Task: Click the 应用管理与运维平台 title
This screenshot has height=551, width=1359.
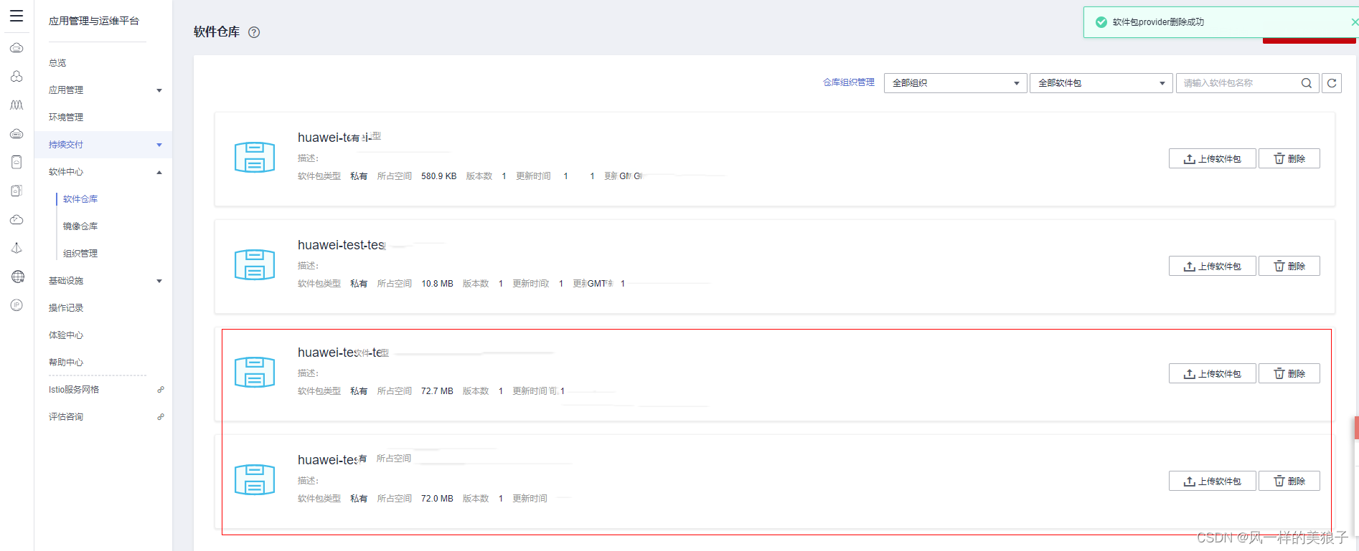Action: tap(94, 21)
